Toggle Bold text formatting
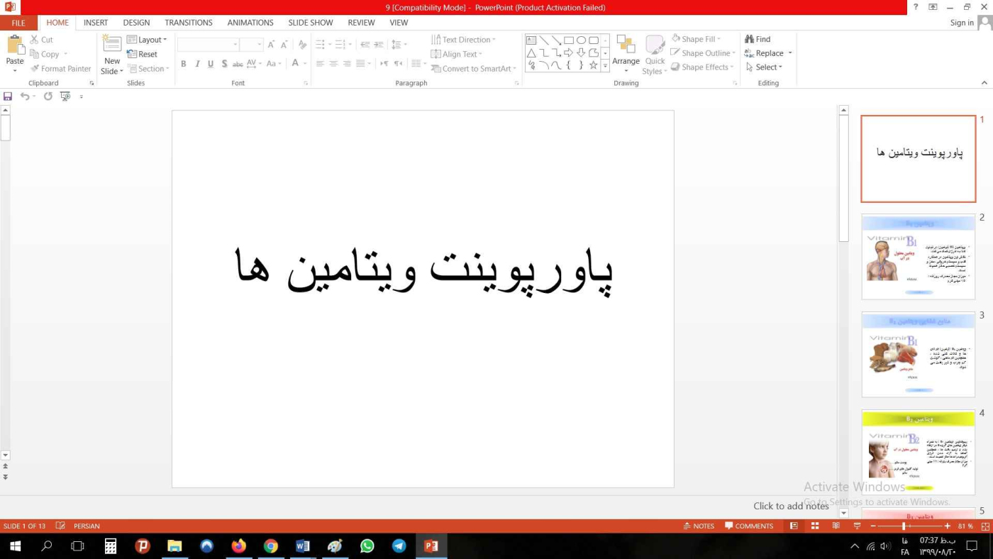Screen dimensions: 993x559 tap(183, 64)
